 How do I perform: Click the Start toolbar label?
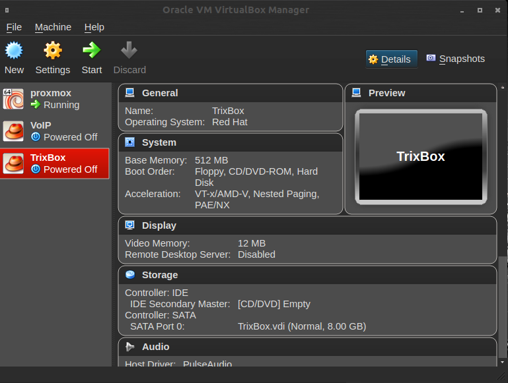(x=92, y=70)
